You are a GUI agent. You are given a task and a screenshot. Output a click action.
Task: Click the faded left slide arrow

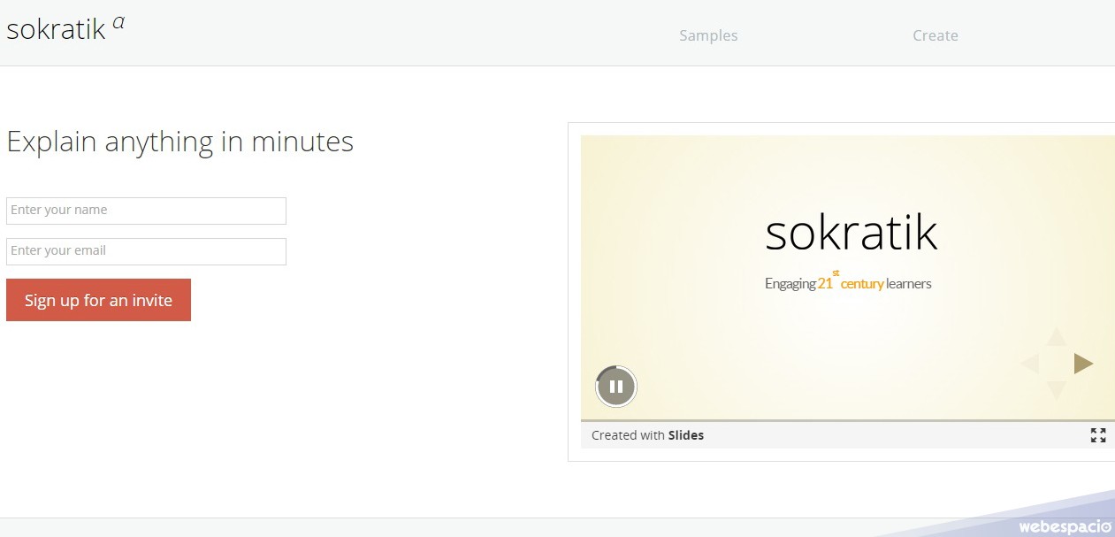tap(1029, 364)
